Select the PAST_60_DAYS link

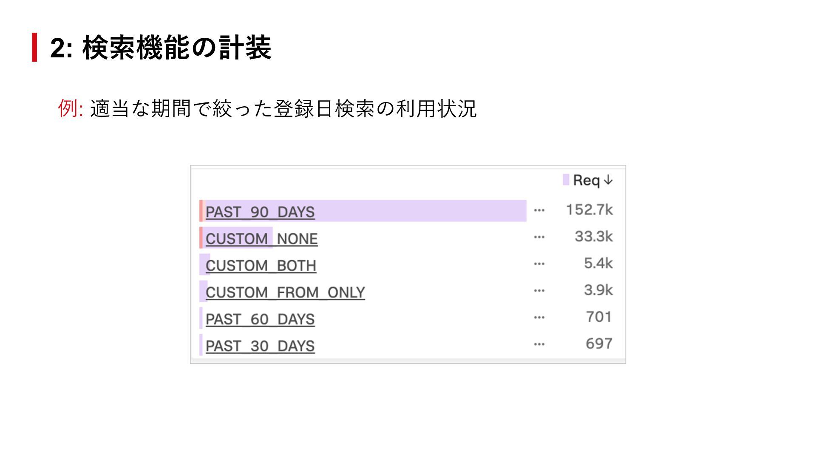[x=260, y=319]
